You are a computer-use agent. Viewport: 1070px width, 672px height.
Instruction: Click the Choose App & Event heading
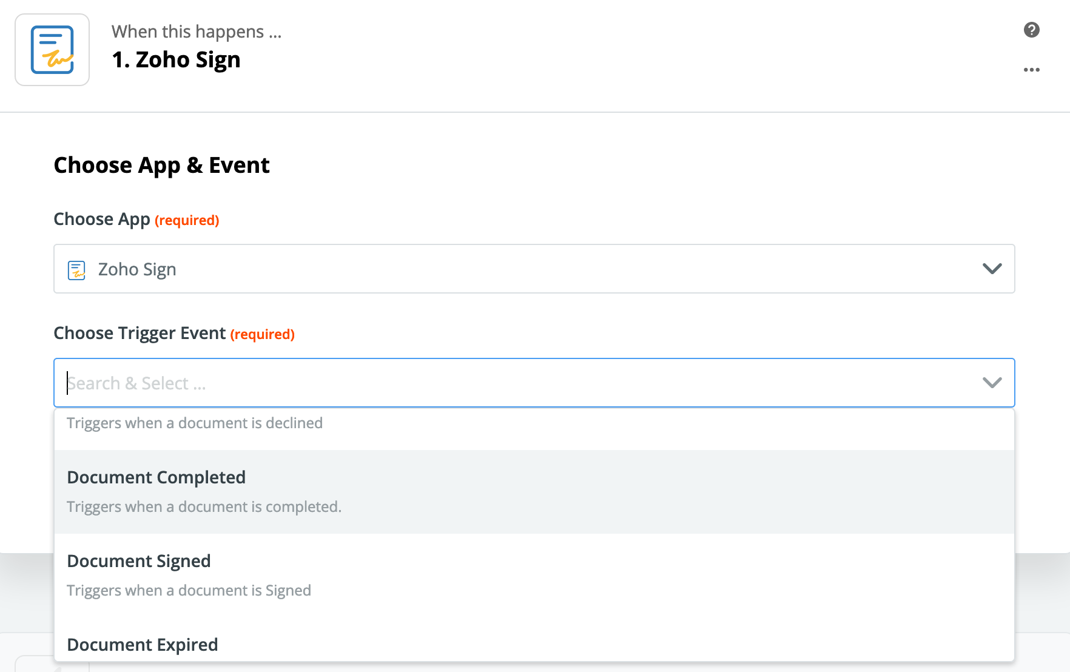coord(161,164)
